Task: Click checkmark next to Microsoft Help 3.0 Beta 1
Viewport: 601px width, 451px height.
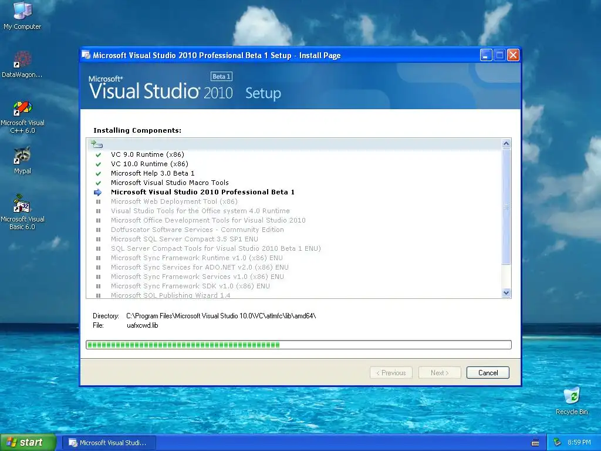Action: [98, 173]
